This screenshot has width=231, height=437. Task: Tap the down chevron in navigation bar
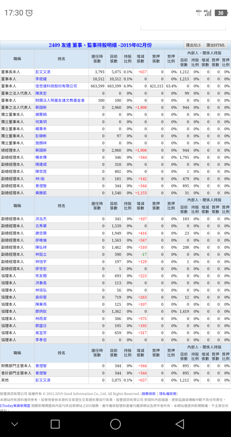tap(15, 424)
